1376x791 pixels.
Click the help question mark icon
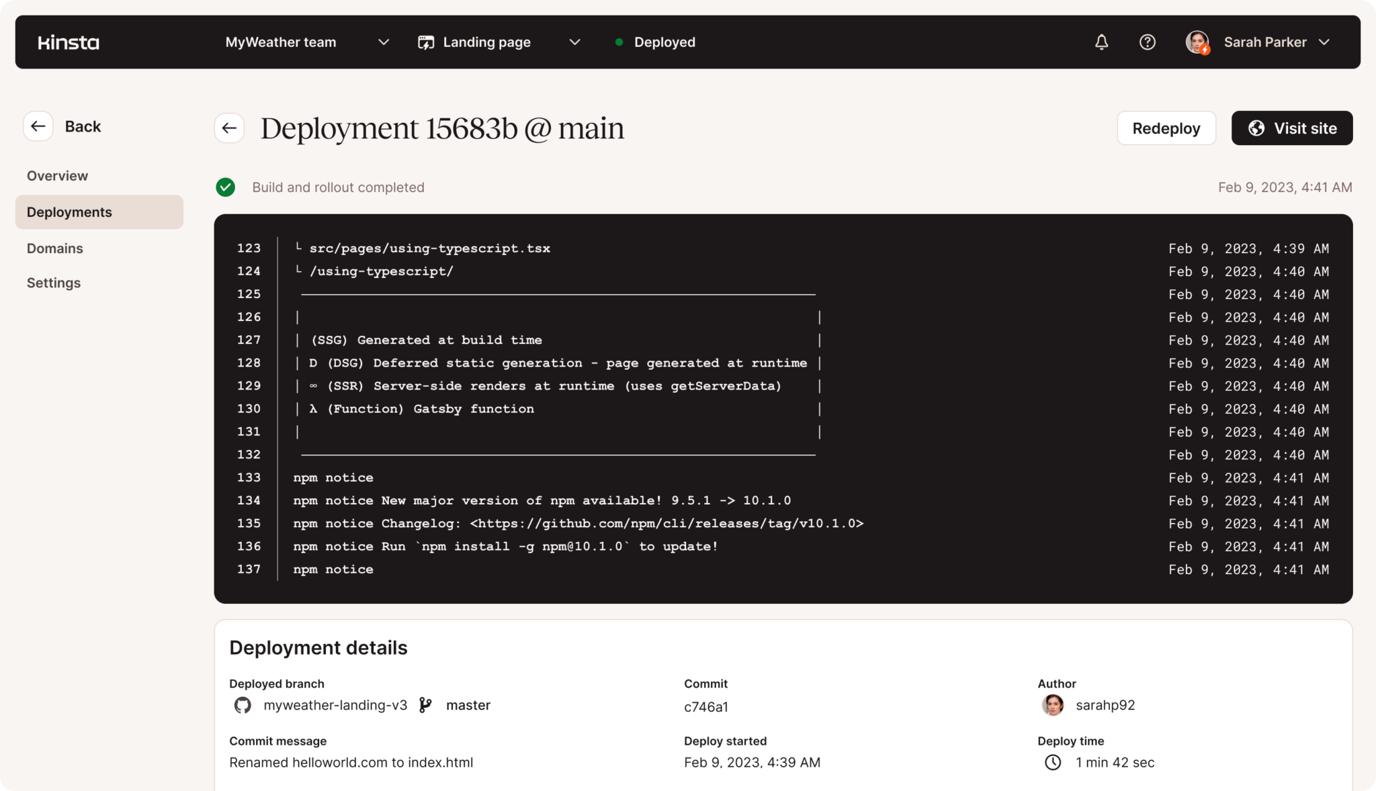(x=1146, y=42)
